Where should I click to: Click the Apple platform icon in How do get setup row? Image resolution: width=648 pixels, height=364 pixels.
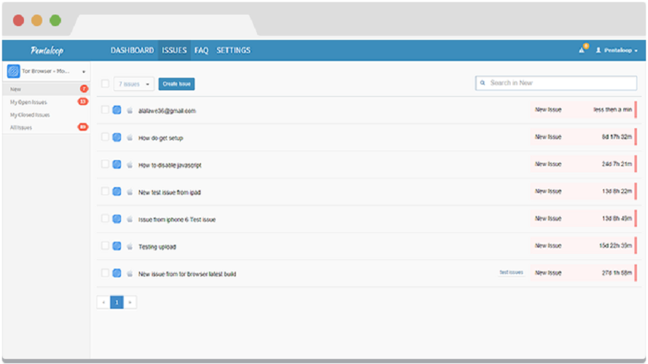(x=130, y=138)
